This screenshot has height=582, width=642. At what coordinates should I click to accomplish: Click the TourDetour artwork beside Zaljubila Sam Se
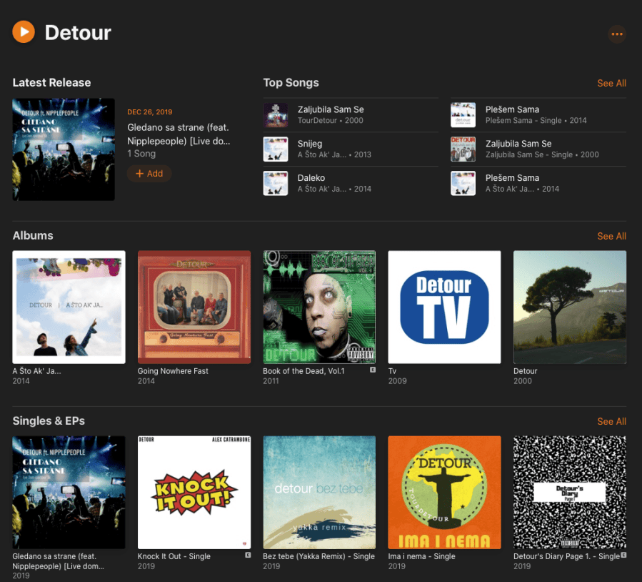coord(276,115)
